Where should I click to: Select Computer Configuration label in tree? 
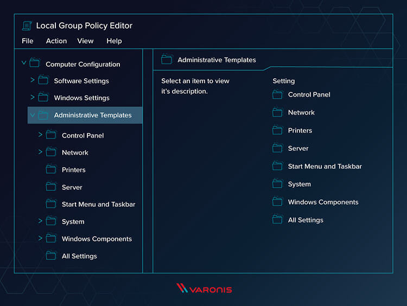click(x=83, y=65)
